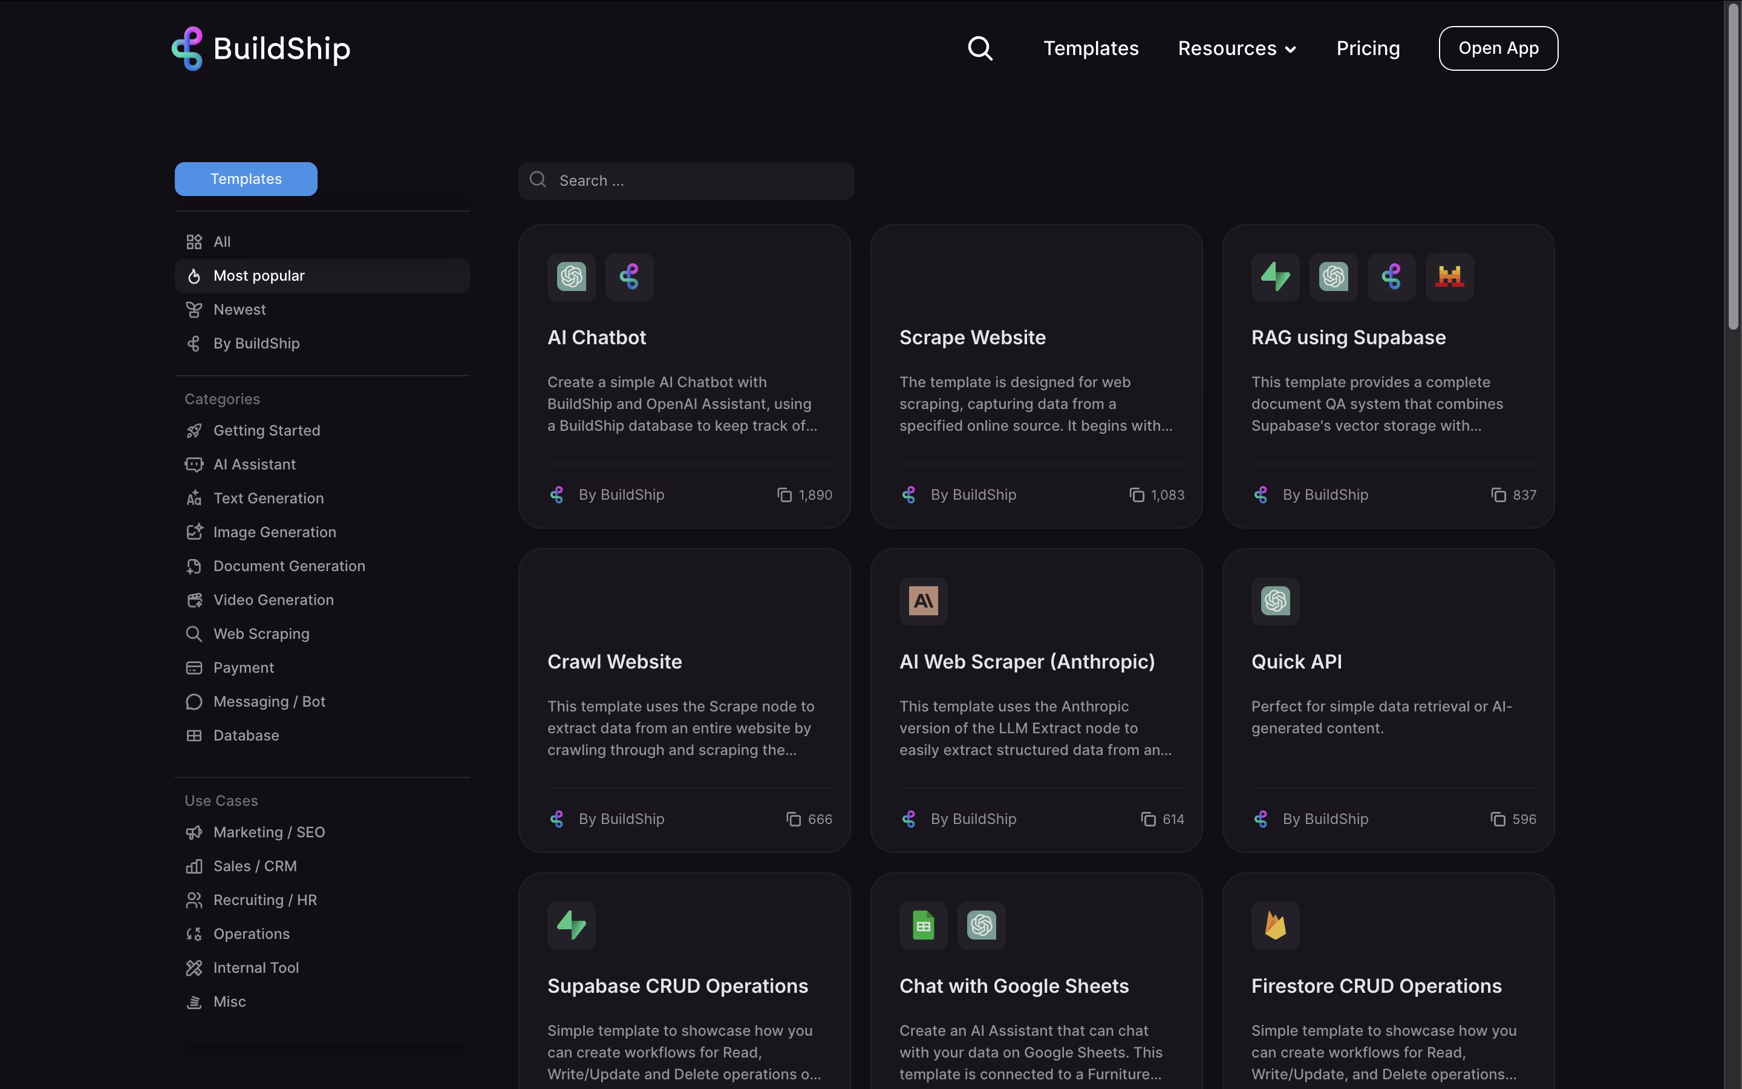Open the AI Chatbot template title
Viewport: 1742px width, 1089px height.
click(x=597, y=338)
